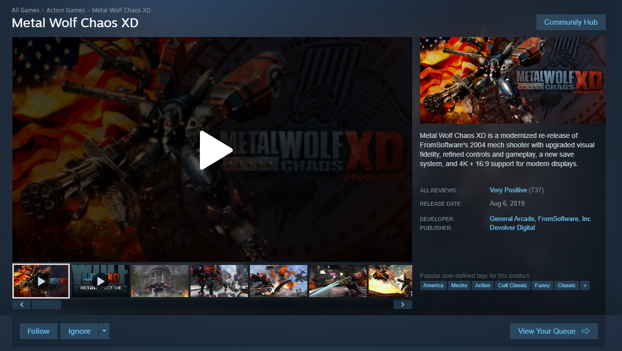The height and width of the screenshot is (351, 622).
Task: Select the Funny tag
Action: 542,285
